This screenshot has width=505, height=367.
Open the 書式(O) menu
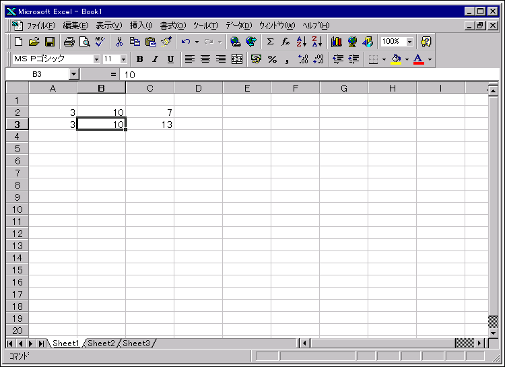[173, 25]
